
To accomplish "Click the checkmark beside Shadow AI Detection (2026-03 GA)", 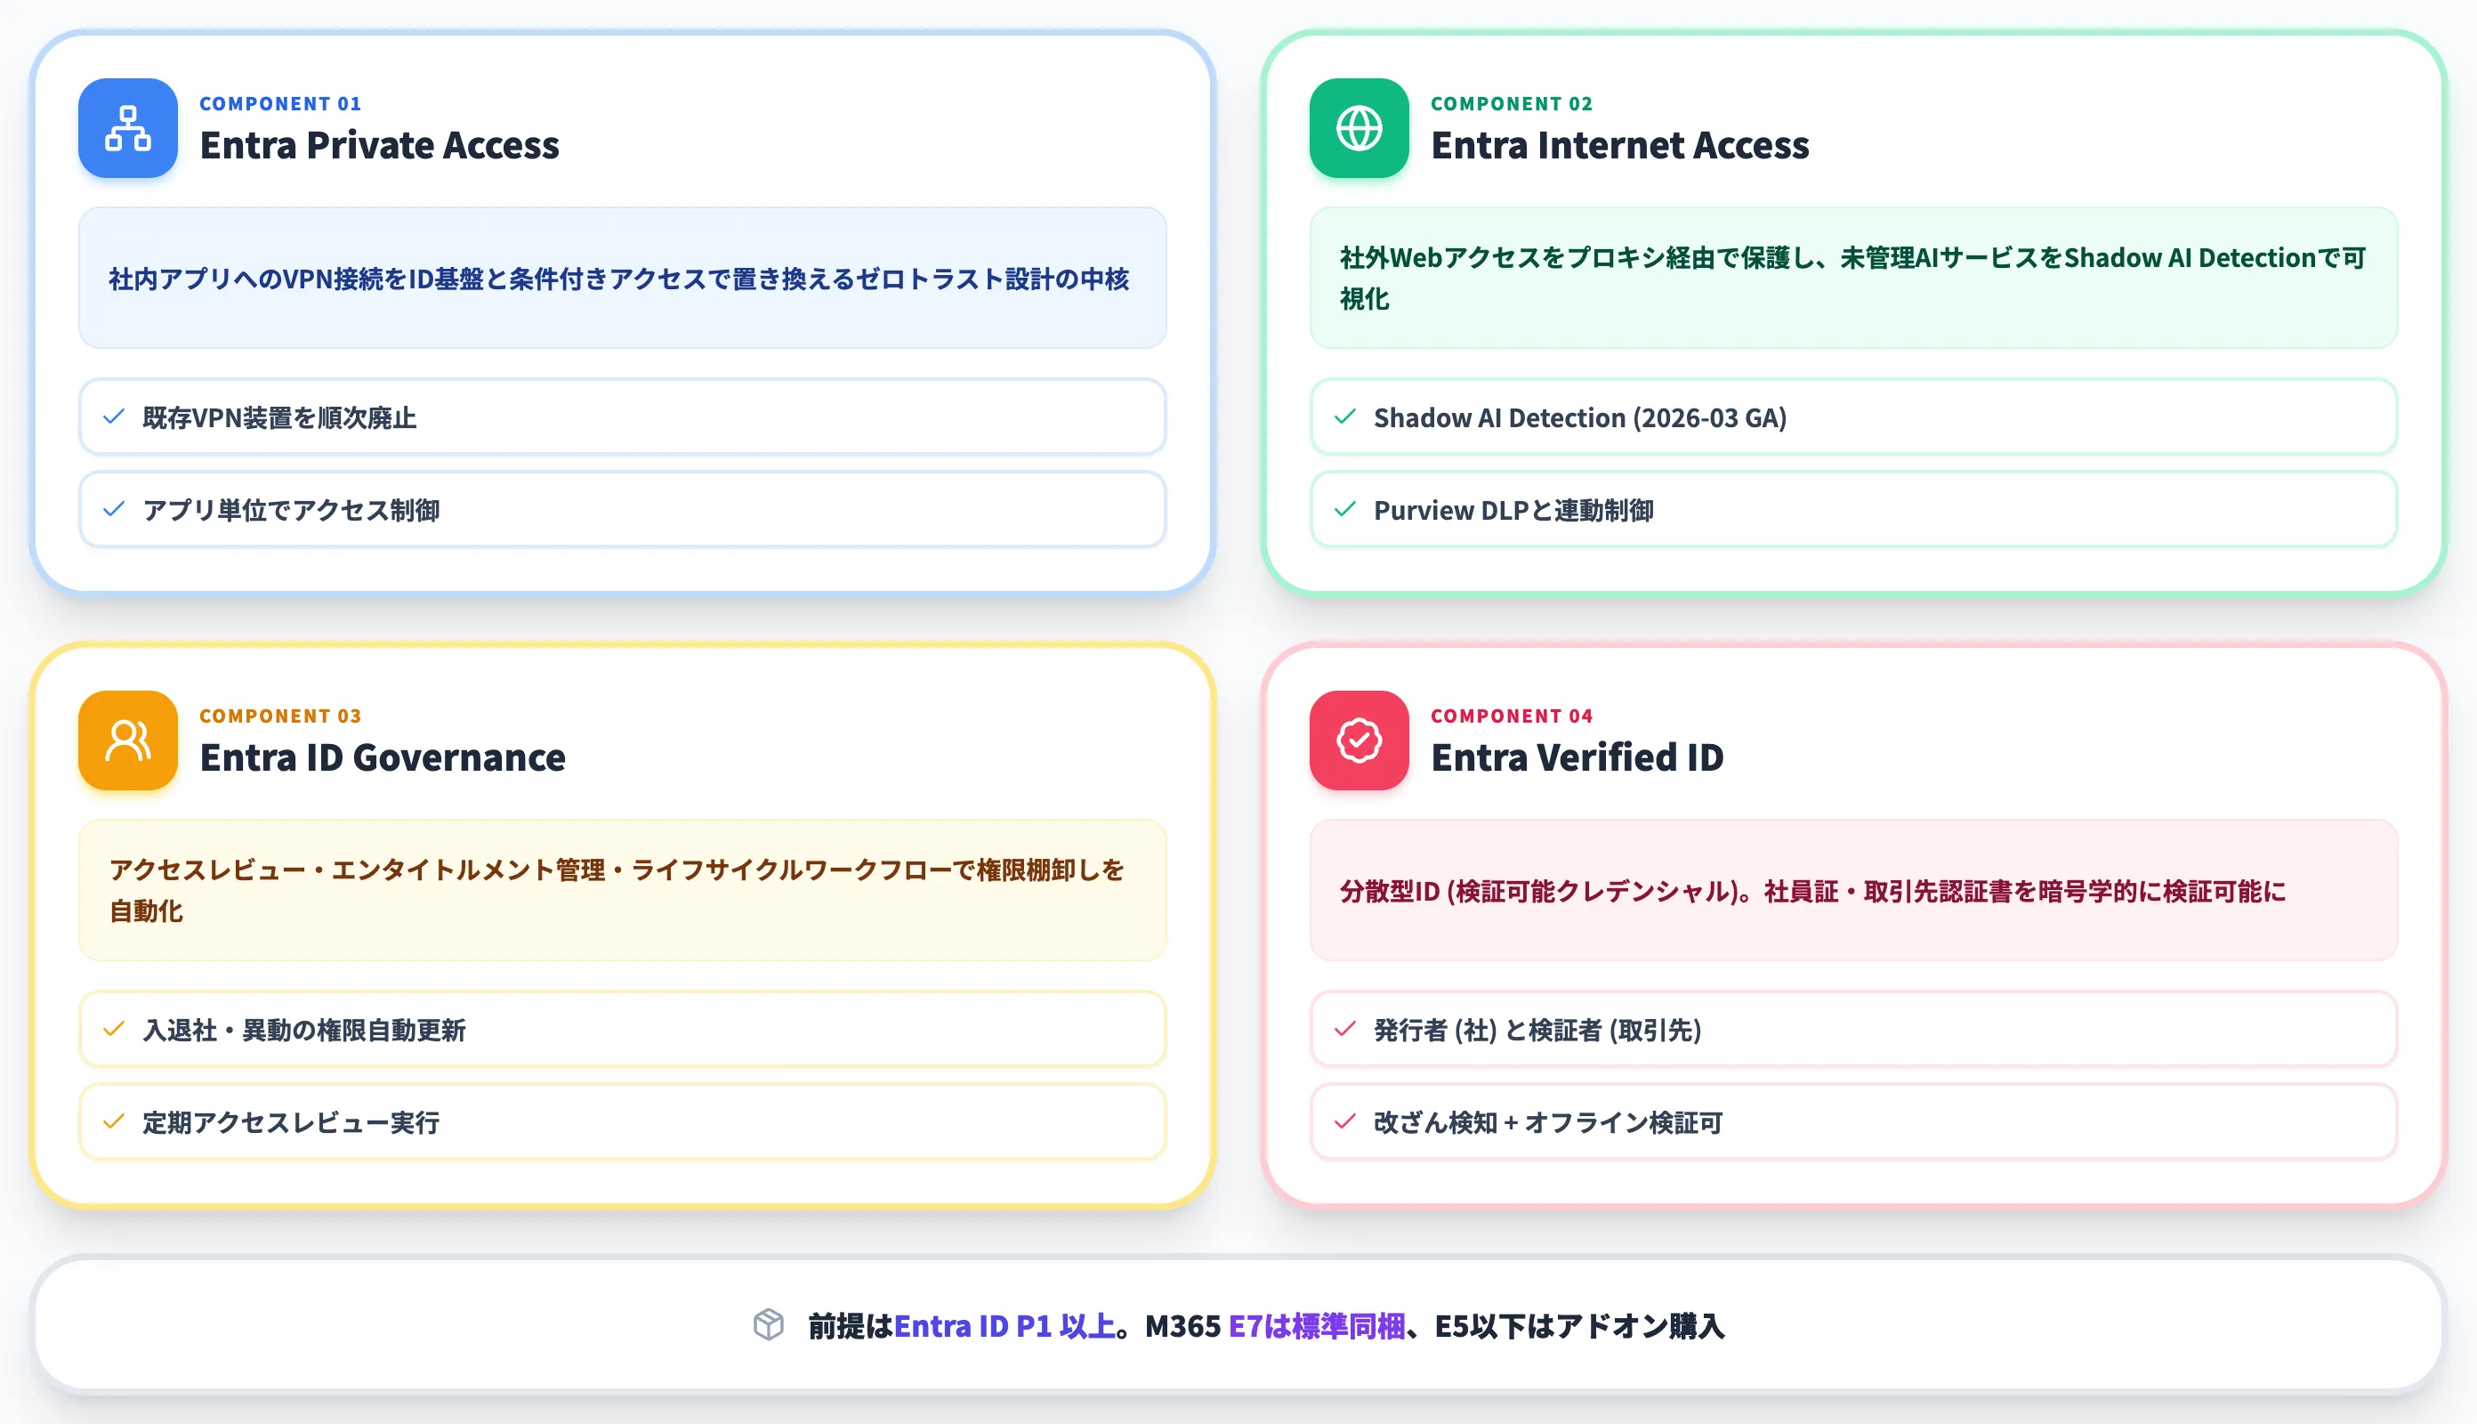I will [x=1345, y=417].
